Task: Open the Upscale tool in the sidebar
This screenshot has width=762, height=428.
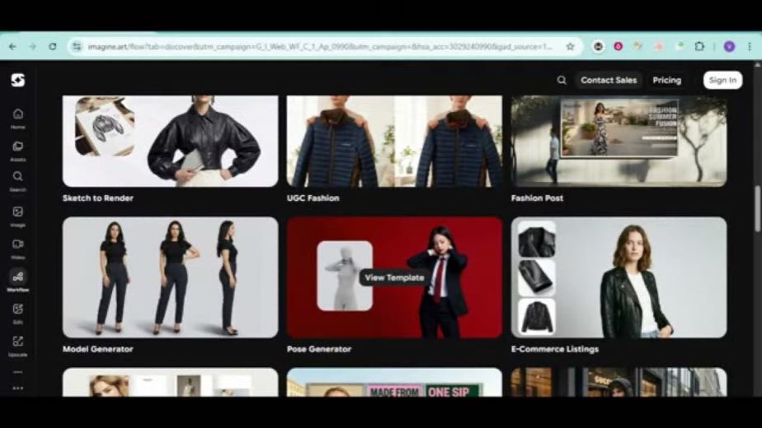Action: click(x=18, y=346)
